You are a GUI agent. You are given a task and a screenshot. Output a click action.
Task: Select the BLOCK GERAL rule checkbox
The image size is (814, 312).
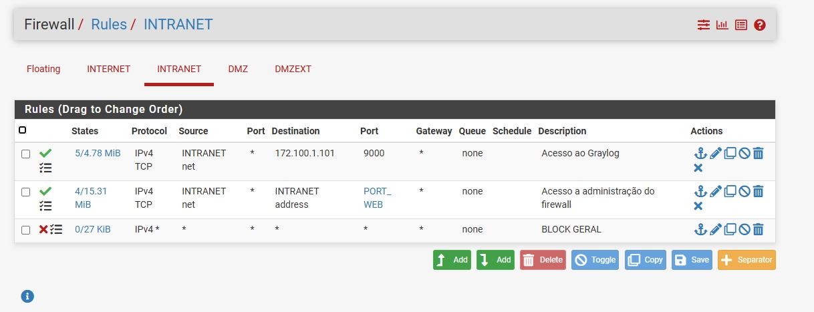pyautogui.click(x=25, y=230)
